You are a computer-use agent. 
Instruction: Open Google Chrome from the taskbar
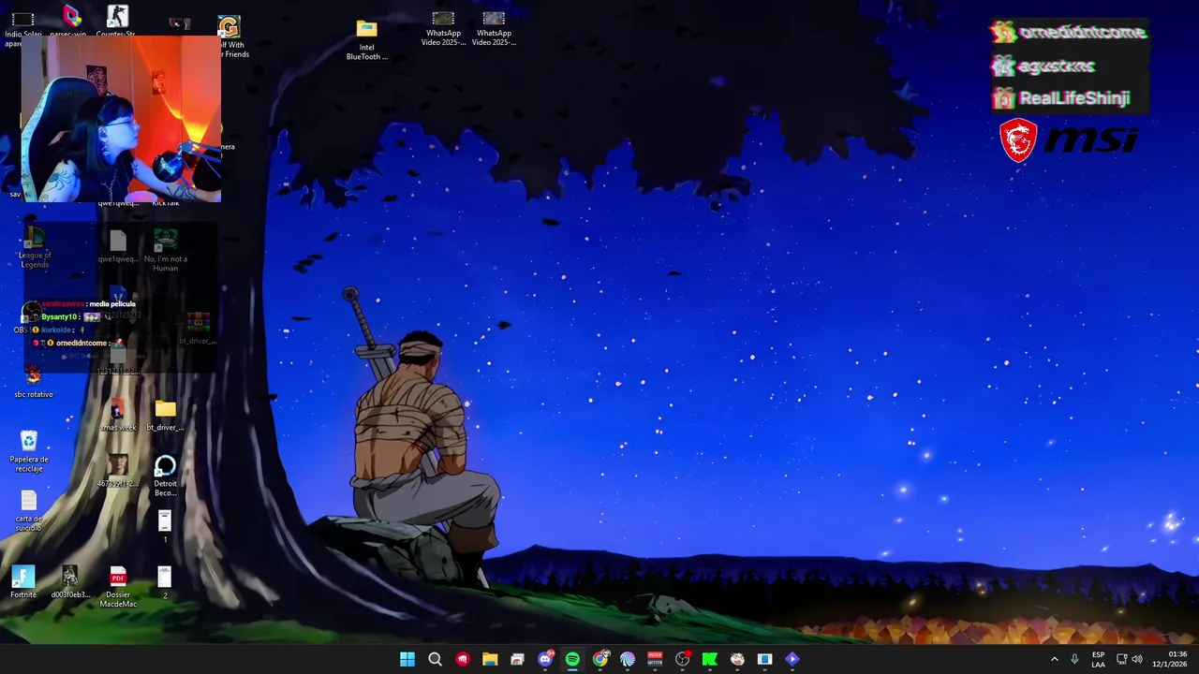click(600, 659)
